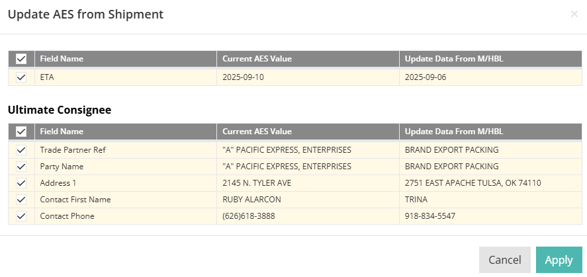Uncheck the Contact Phone checkbox

pos(21,216)
